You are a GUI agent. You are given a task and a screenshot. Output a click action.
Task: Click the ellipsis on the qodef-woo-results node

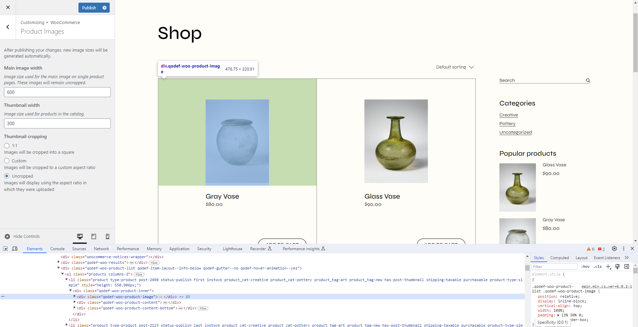coord(132,263)
